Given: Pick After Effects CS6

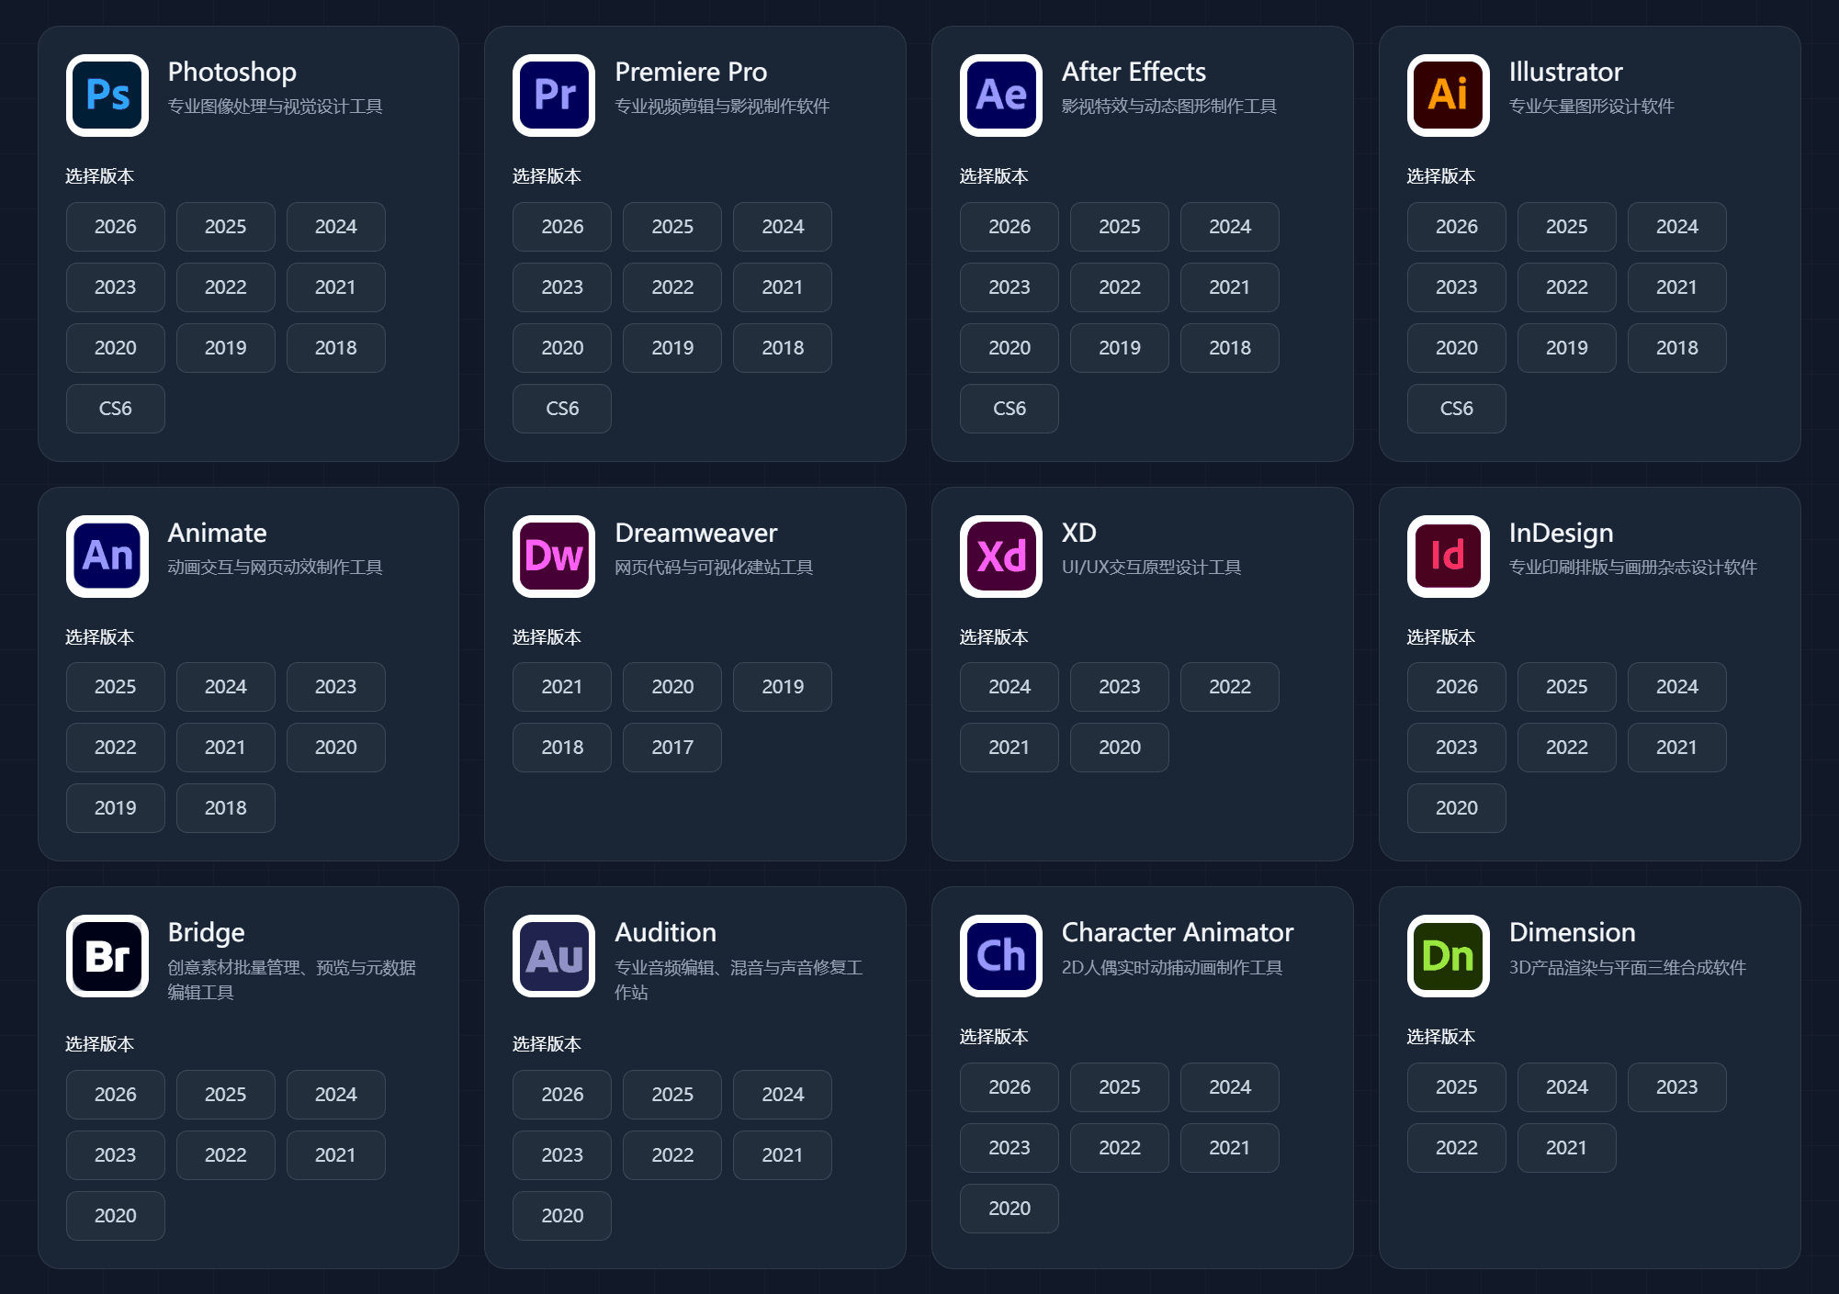Looking at the screenshot, I should (1010, 409).
